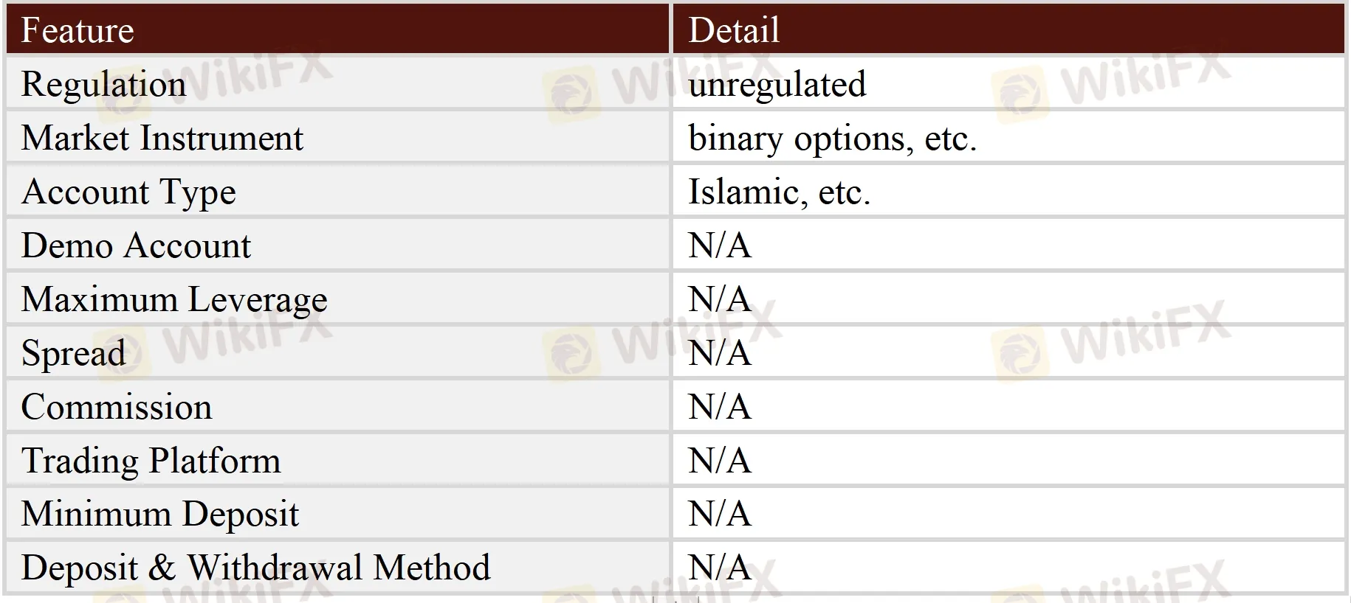Select the Maximum Leverage label cell
The width and height of the screenshot is (1351, 603).
174,299
